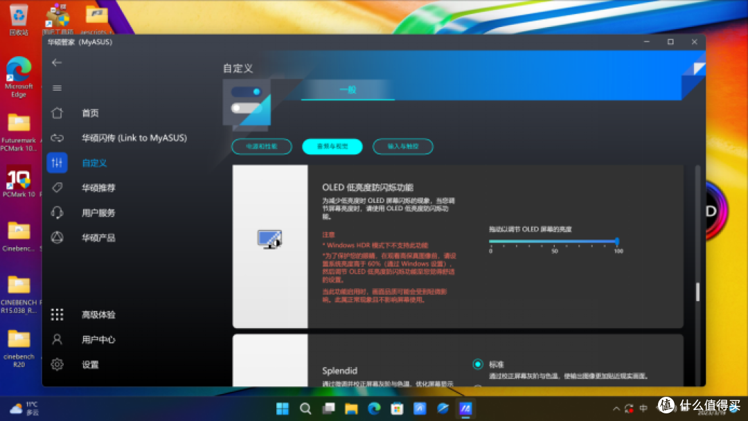
Task: Toggle the input method 中 indicator
Action: tap(643, 409)
